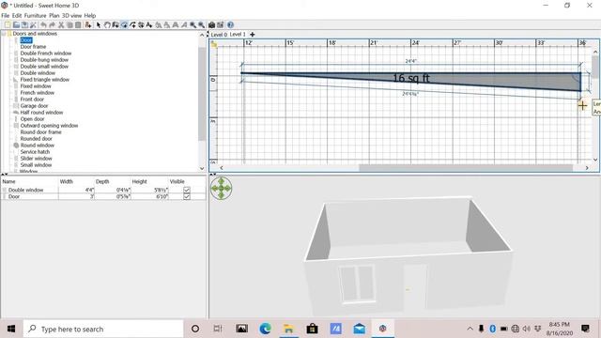This screenshot has width=601, height=338.
Task: Zoom in on the plan
Action: coord(193,25)
